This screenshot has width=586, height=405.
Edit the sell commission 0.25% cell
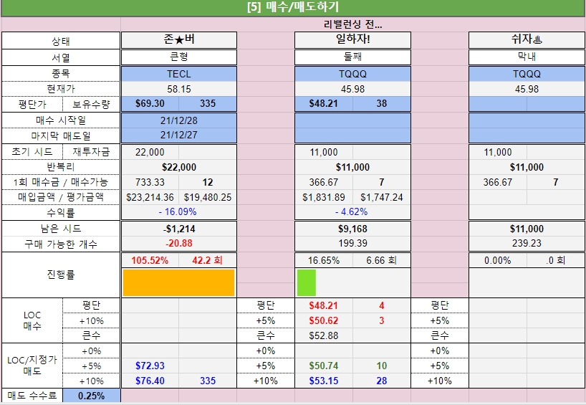click(92, 396)
